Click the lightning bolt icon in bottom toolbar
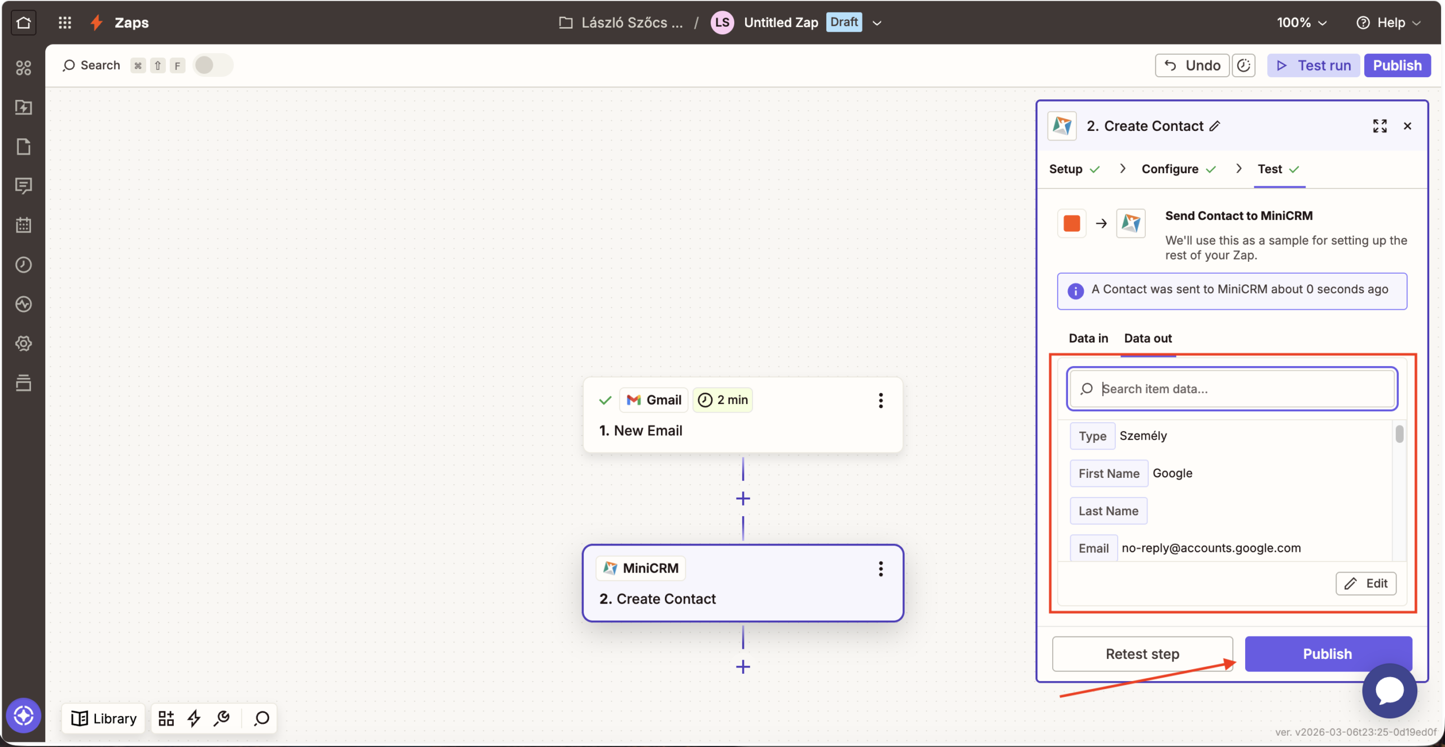The image size is (1445, 747). click(x=194, y=718)
